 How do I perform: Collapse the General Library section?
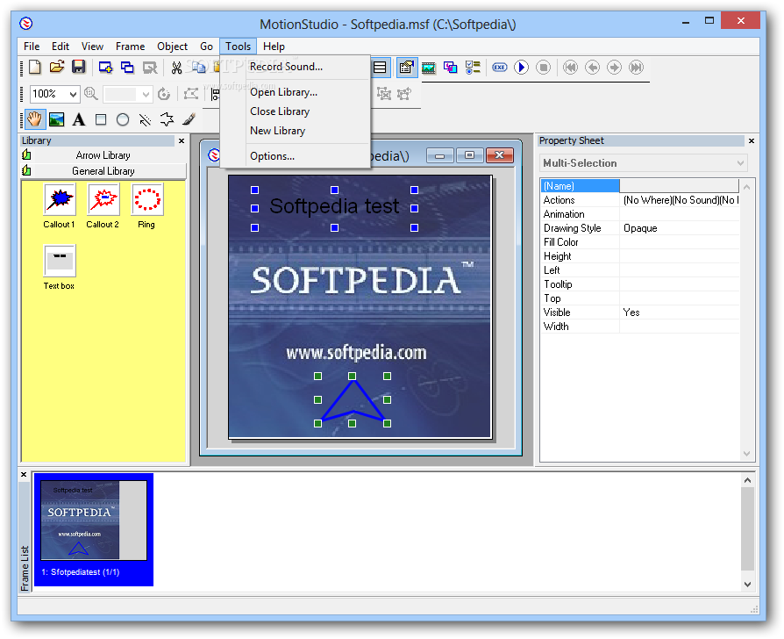point(103,171)
